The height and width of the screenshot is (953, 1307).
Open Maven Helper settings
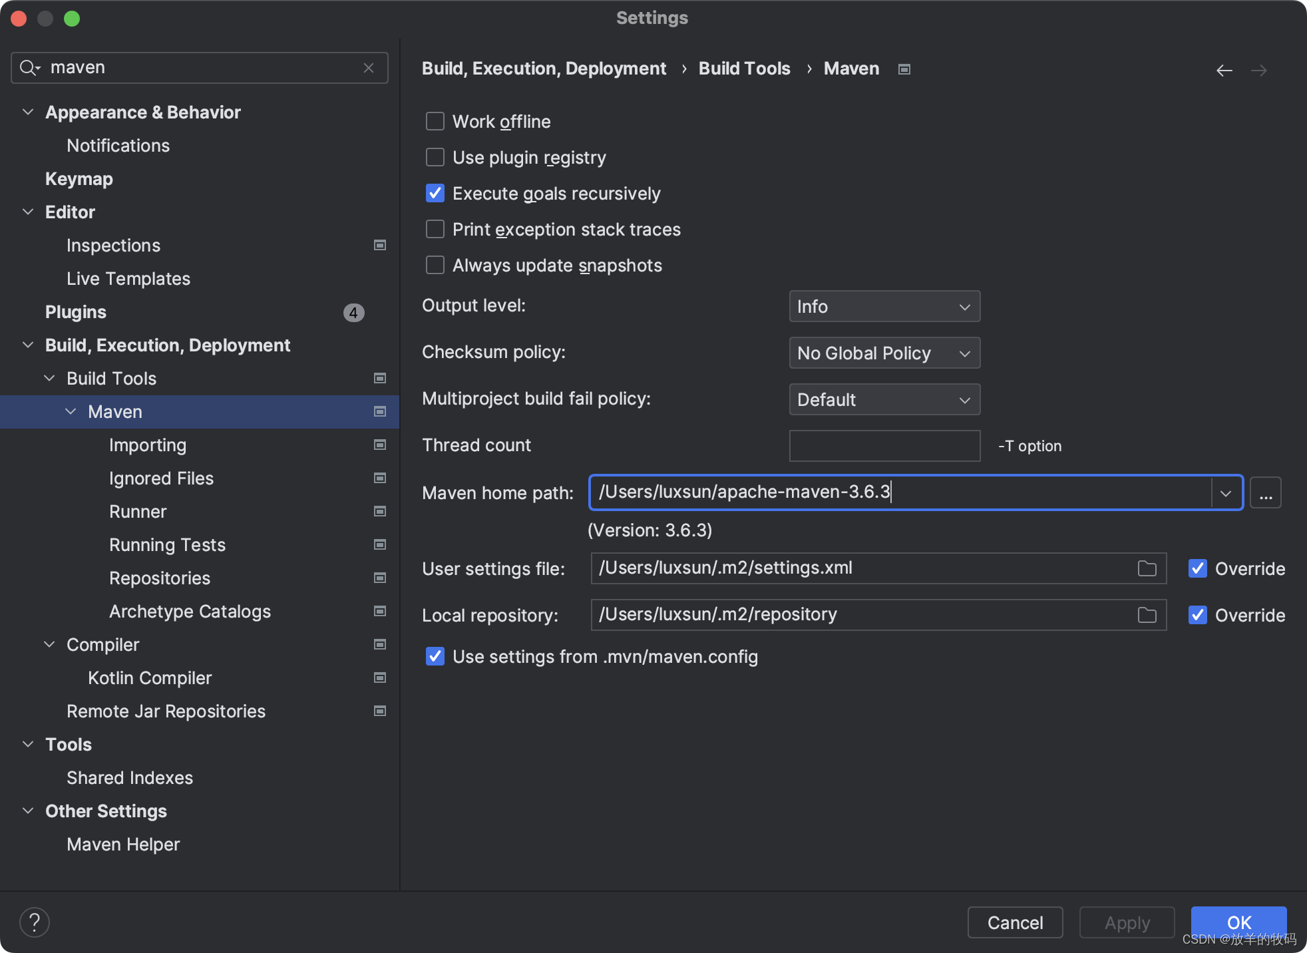pyautogui.click(x=123, y=845)
